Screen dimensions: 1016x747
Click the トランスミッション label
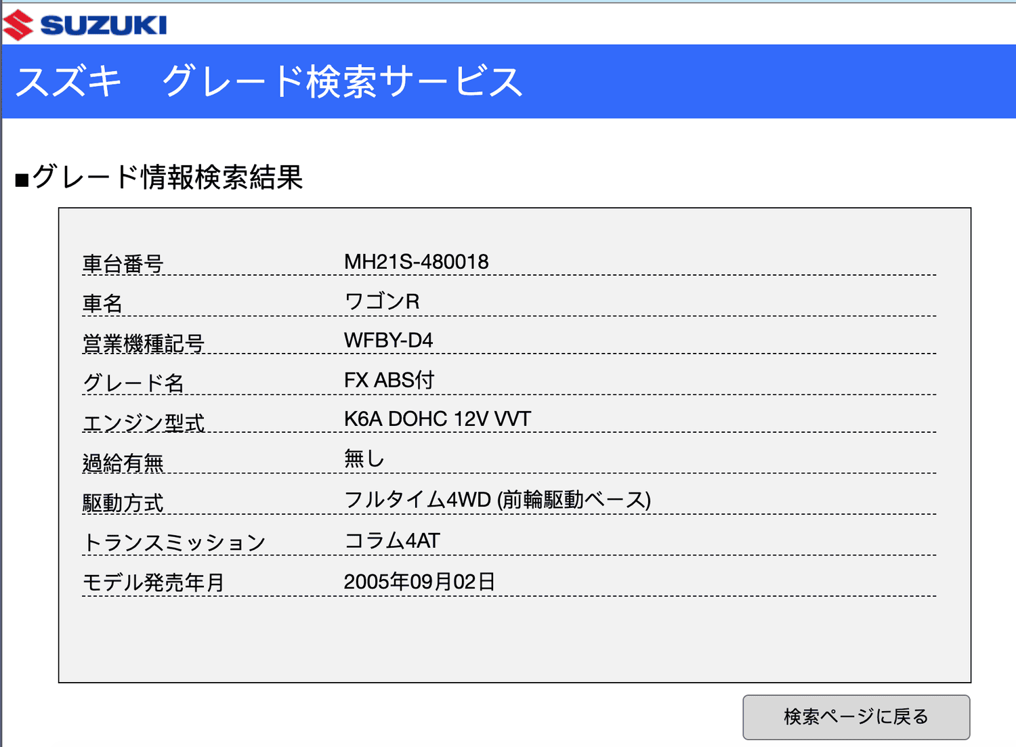click(x=173, y=542)
